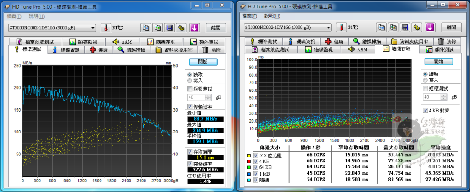
Task: Click the thermometer temperature icon in left window
Action: [x=105, y=27]
